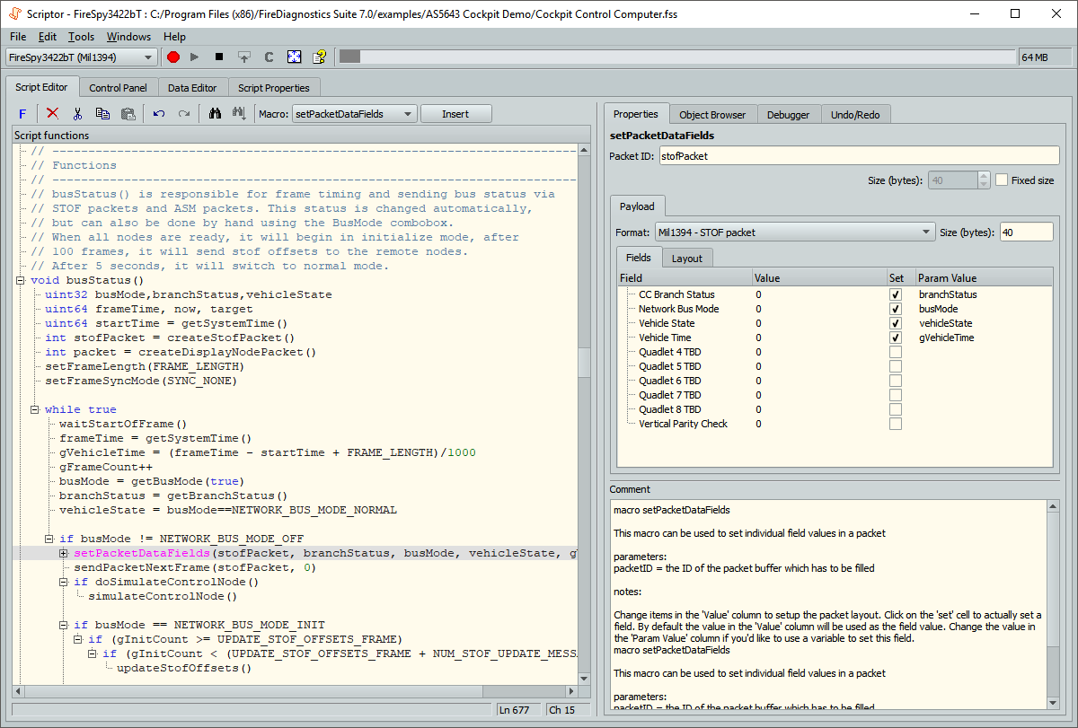Switch to the Object Browser tab
This screenshot has height=728, width=1078.
pyautogui.click(x=712, y=115)
